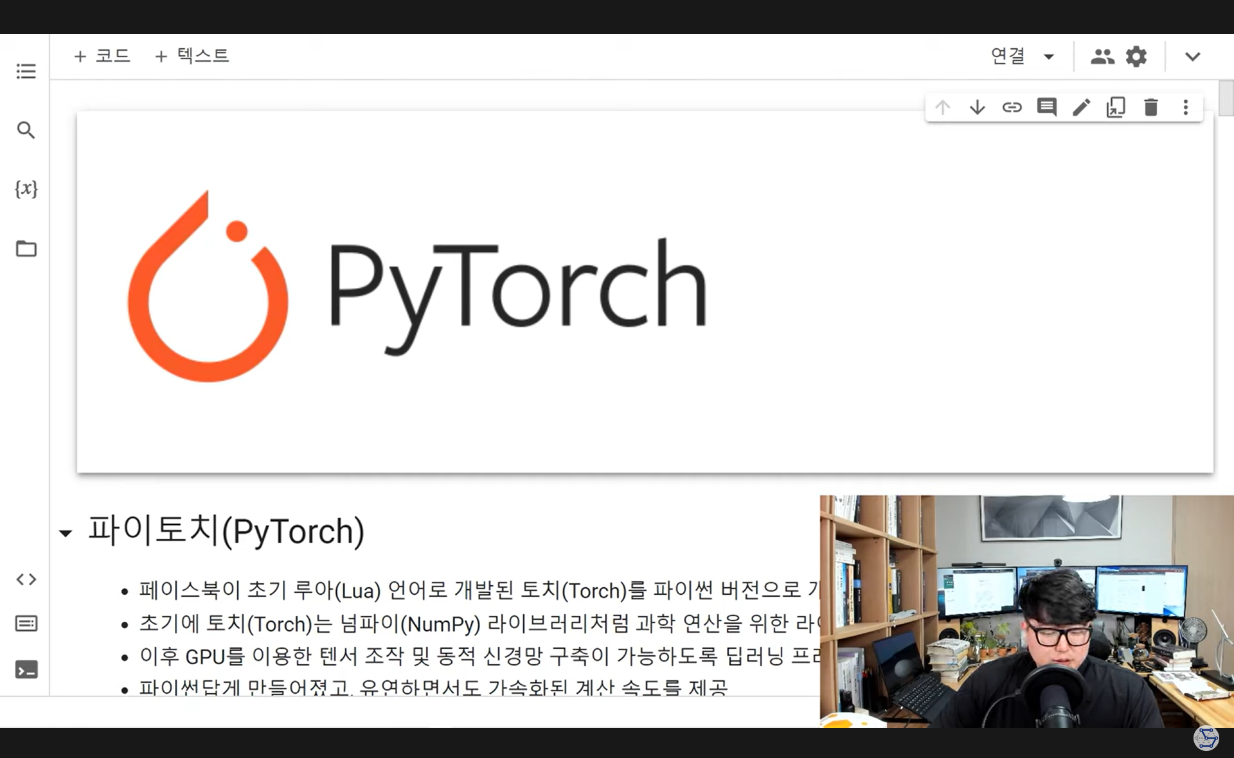Open the variables {x} inspector
This screenshot has height=758, width=1234.
26,189
